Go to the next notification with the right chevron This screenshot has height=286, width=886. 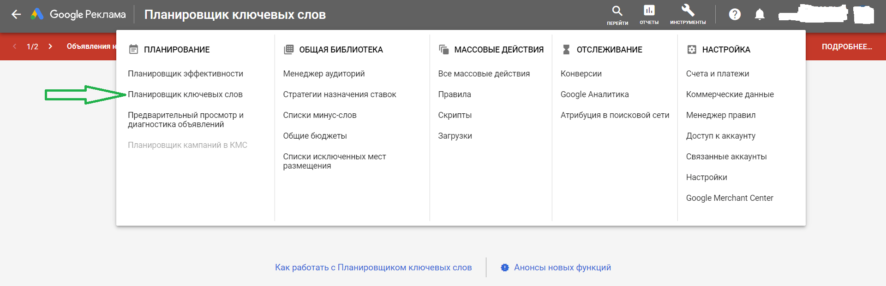coord(50,46)
